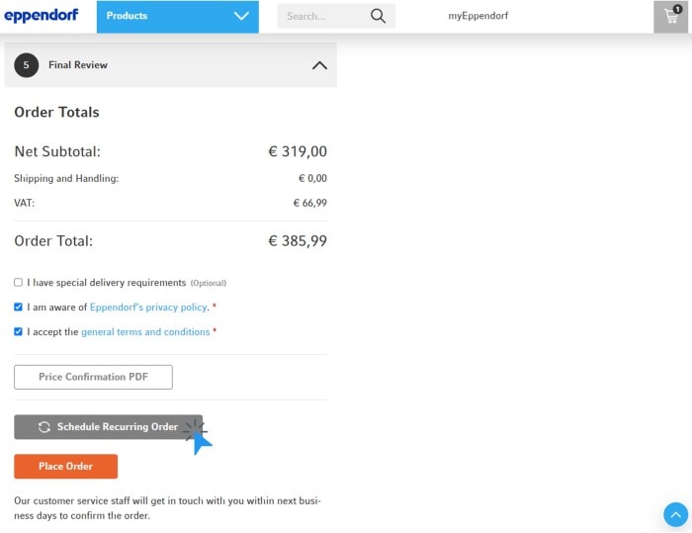Open Eppendorf's privacy policy link
The width and height of the screenshot is (692, 533).
point(148,308)
